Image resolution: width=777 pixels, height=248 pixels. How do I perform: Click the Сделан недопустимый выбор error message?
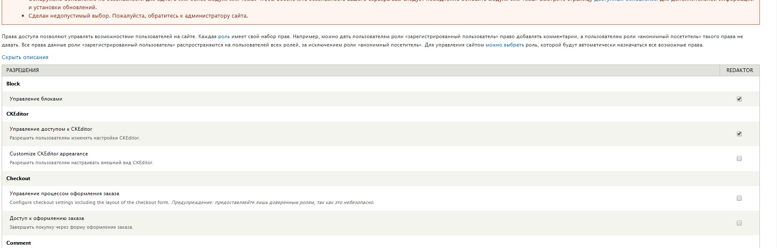click(x=138, y=16)
